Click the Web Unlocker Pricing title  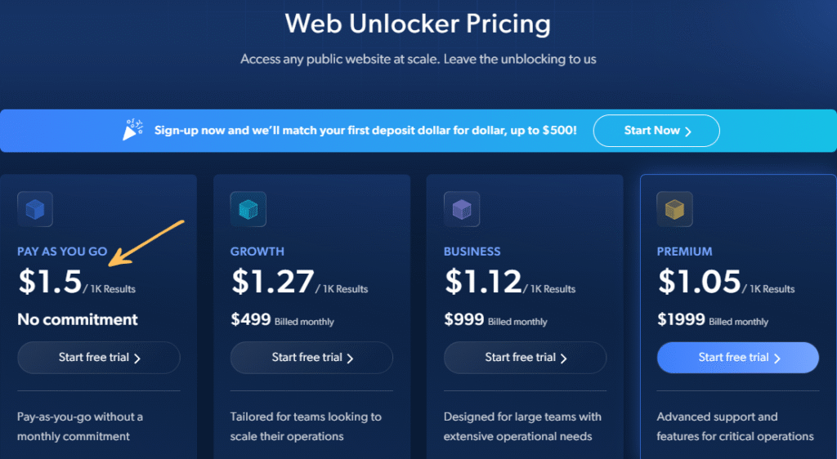418,24
